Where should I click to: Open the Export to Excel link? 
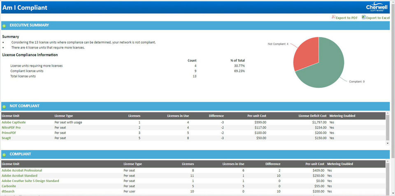(378, 18)
